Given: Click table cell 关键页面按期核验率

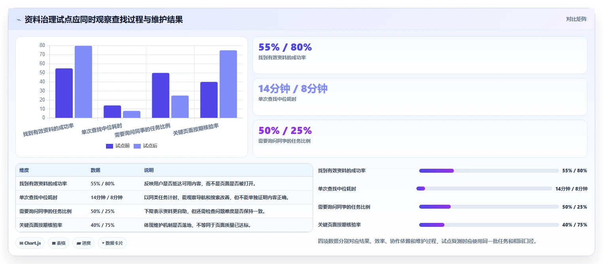Looking at the screenshot, I should tap(41, 225).
